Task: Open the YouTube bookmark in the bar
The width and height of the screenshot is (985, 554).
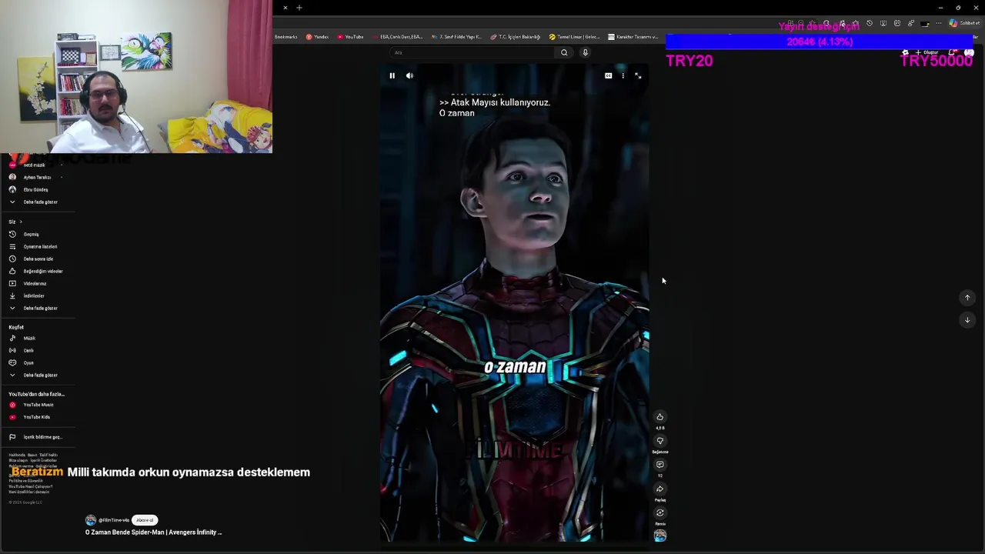Action: [x=350, y=37]
